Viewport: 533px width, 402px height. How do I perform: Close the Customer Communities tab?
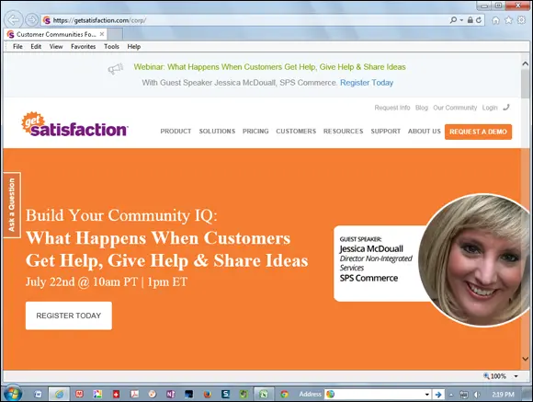click(x=102, y=34)
